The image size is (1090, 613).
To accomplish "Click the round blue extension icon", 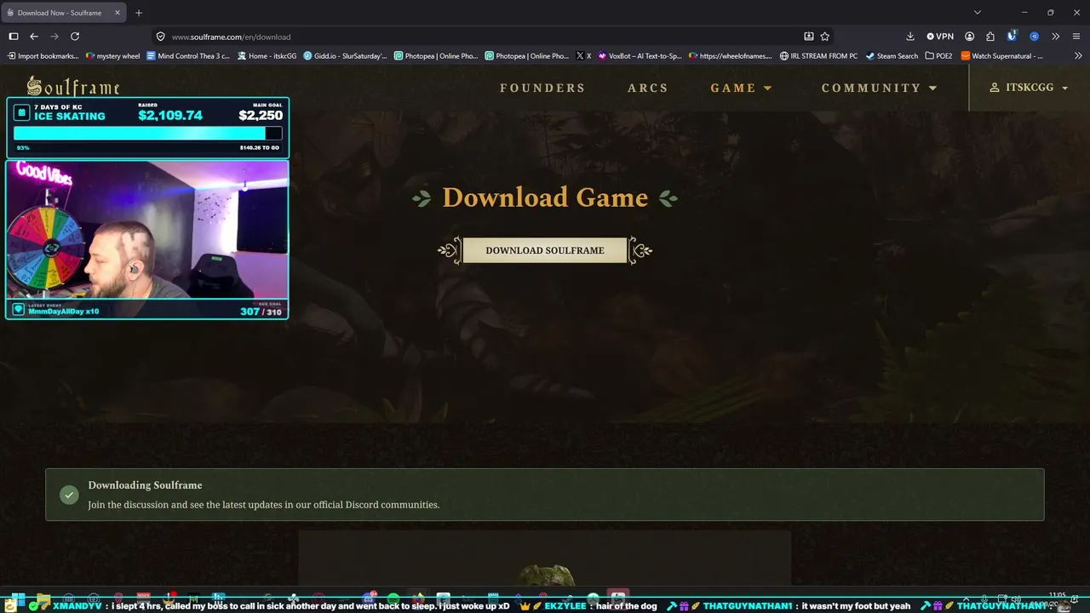I will 1034,37.
